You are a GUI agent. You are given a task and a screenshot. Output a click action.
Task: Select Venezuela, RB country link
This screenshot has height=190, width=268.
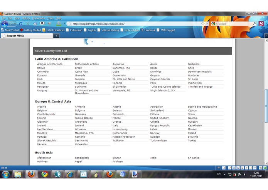tap(121, 90)
